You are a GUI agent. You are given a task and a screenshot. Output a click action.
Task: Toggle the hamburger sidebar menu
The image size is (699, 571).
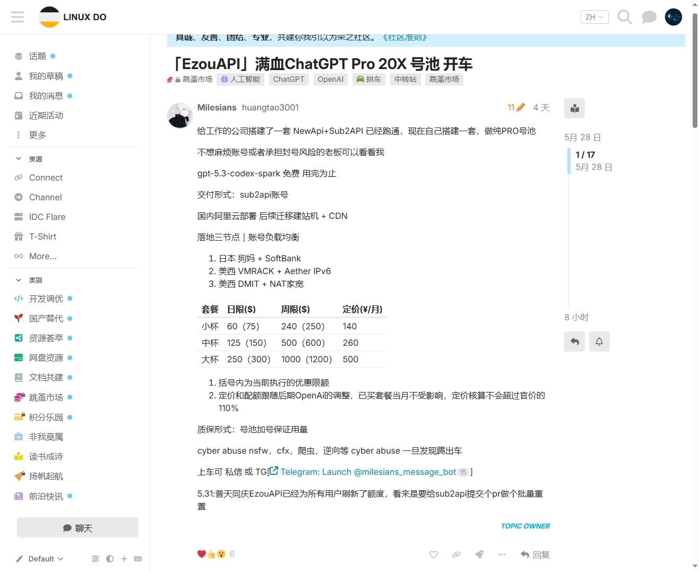click(18, 17)
